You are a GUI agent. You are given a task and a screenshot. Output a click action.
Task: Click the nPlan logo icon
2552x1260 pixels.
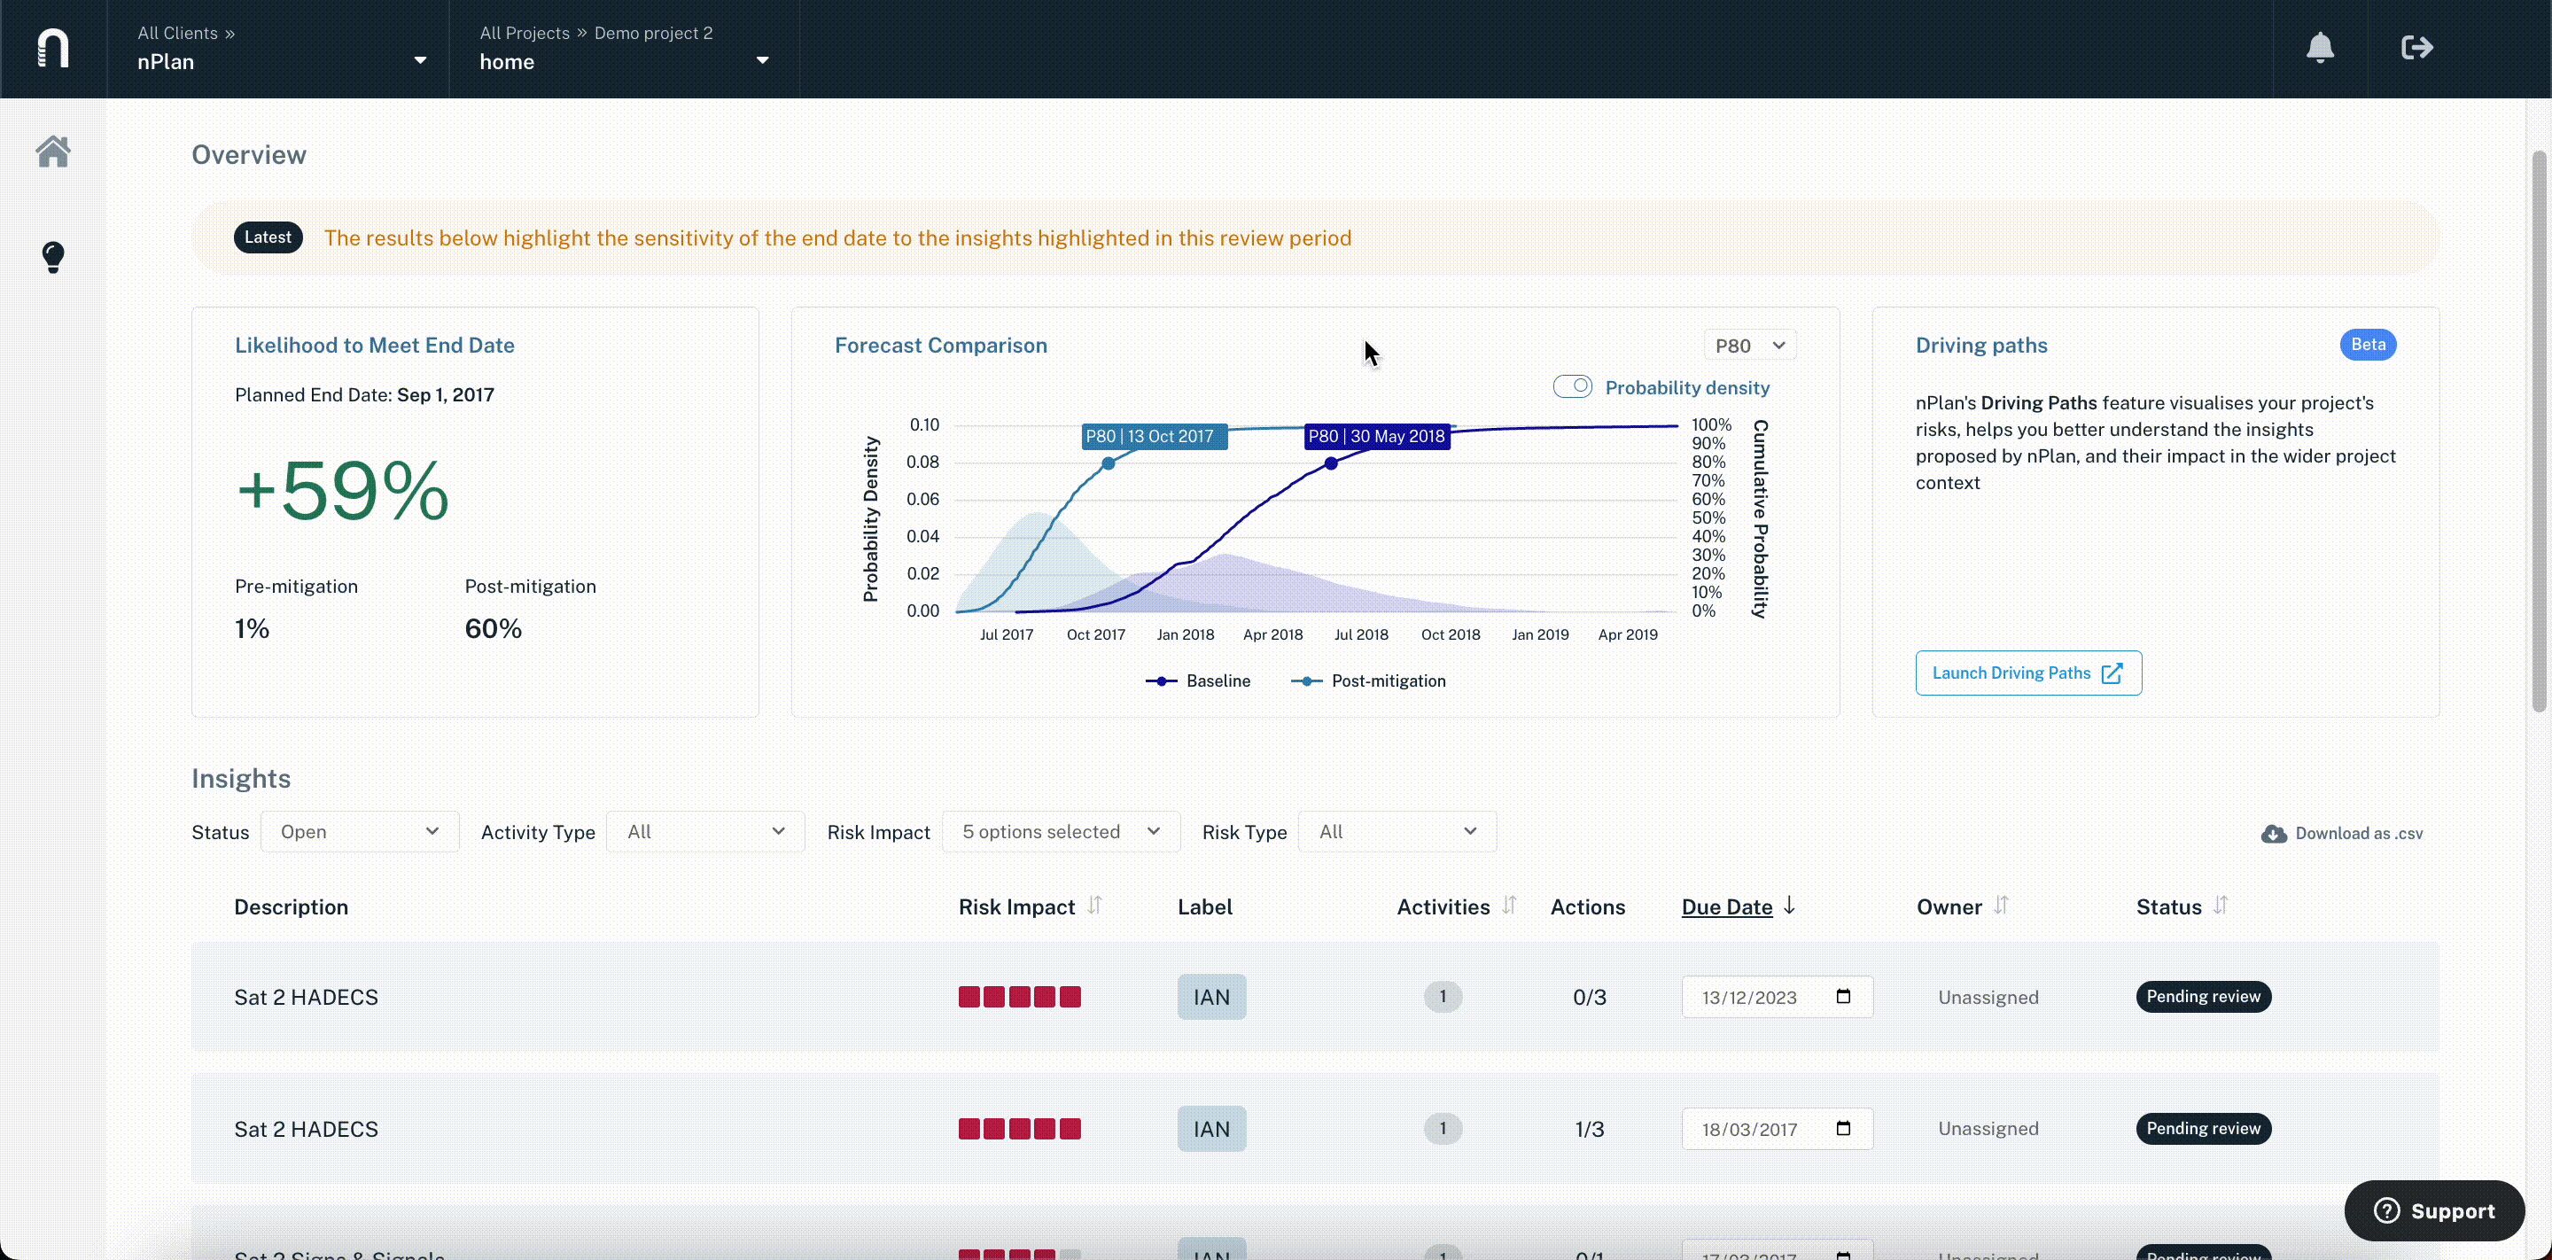[52, 48]
